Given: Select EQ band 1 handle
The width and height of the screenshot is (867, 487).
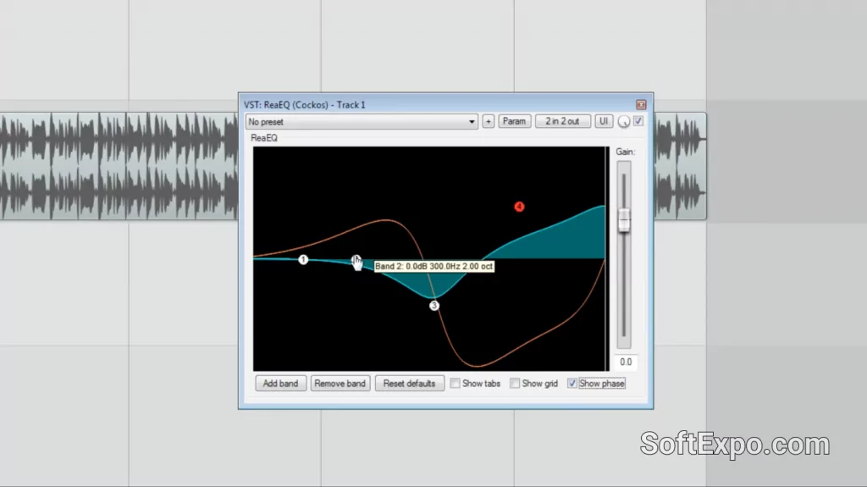Looking at the screenshot, I should [x=303, y=259].
